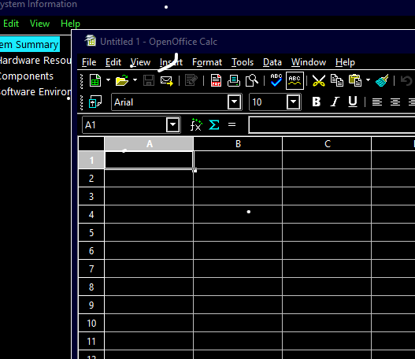Click the OpenOffice Calc title bar icon
The height and width of the screenshot is (359, 415).
(91, 41)
